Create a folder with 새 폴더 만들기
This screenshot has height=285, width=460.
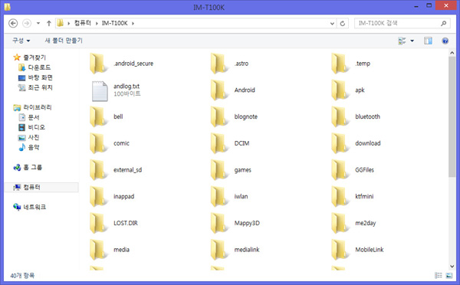coord(64,41)
